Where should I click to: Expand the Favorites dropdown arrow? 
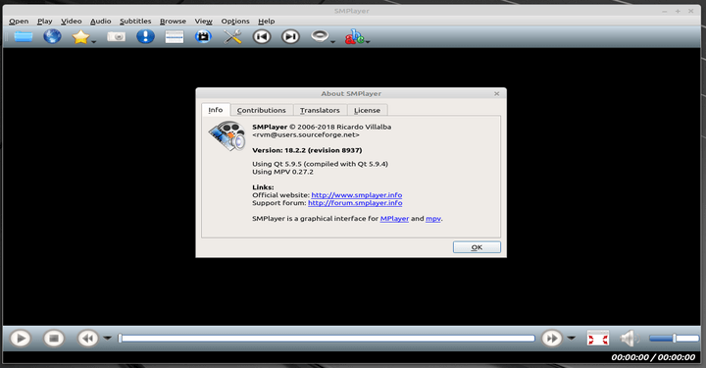94,42
